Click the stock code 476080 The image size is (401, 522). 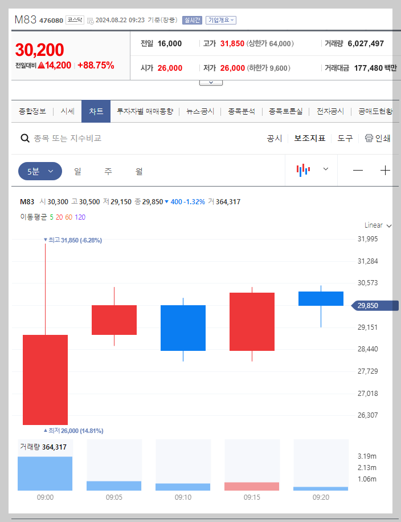[x=51, y=21]
